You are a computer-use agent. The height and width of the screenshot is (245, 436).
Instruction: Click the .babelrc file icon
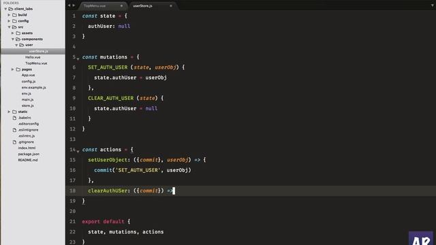[14, 118]
